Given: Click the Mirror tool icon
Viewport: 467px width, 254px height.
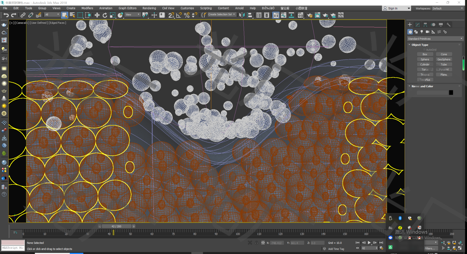Looking at the screenshot, I should [x=242, y=15].
